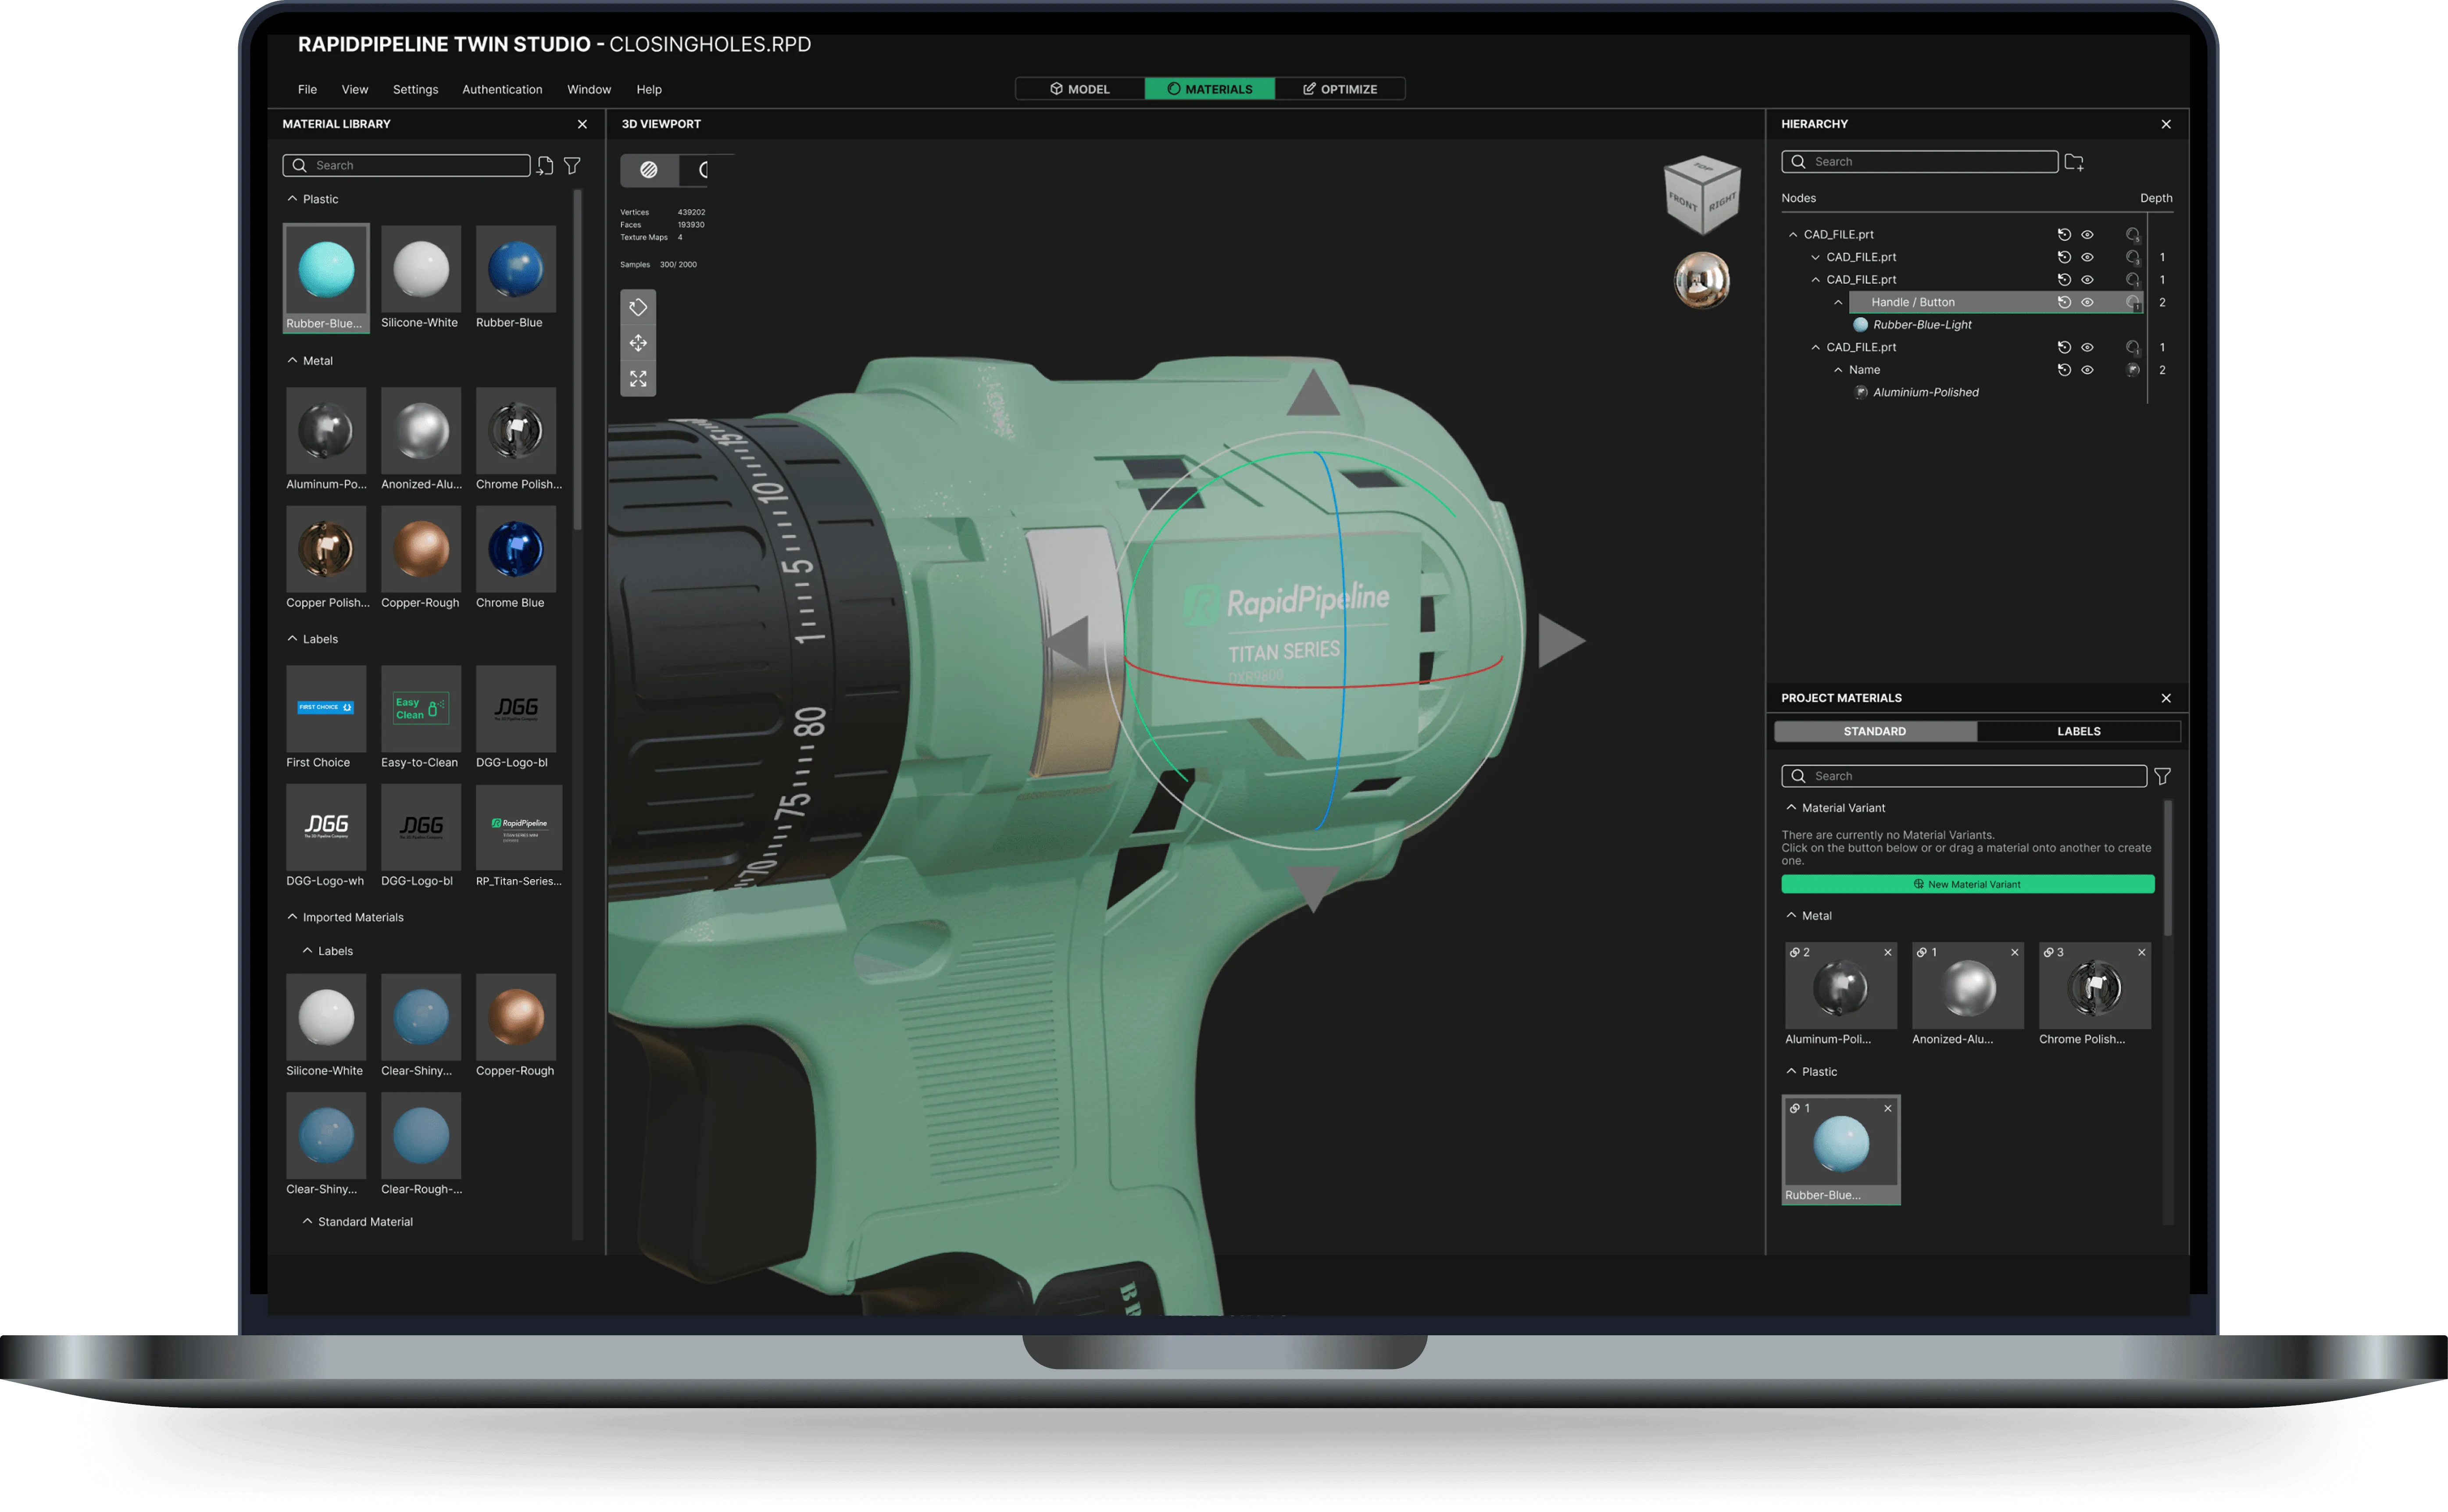This screenshot has width=2448, height=1512.
Task: Switch to the OPTIMIZE tab
Action: (x=1340, y=89)
